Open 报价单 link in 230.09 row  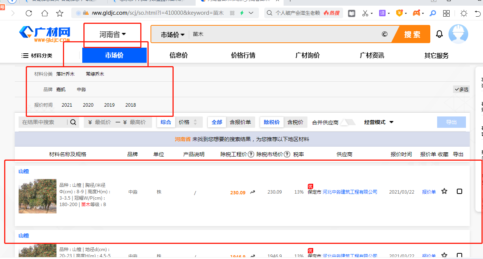coord(429,192)
